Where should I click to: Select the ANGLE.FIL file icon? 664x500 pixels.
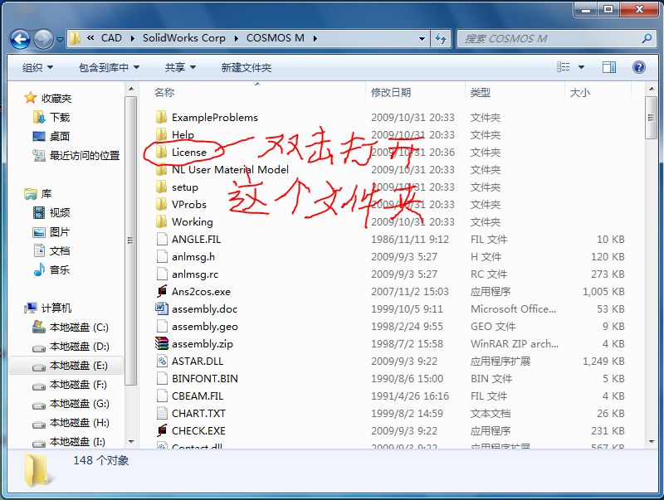click(x=162, y=239)
